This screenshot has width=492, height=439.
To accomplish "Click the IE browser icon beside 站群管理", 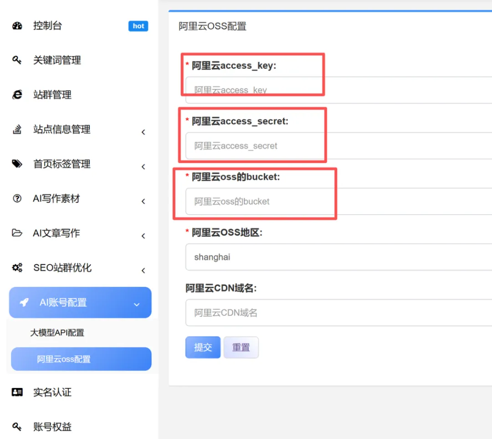I will 17,94.
